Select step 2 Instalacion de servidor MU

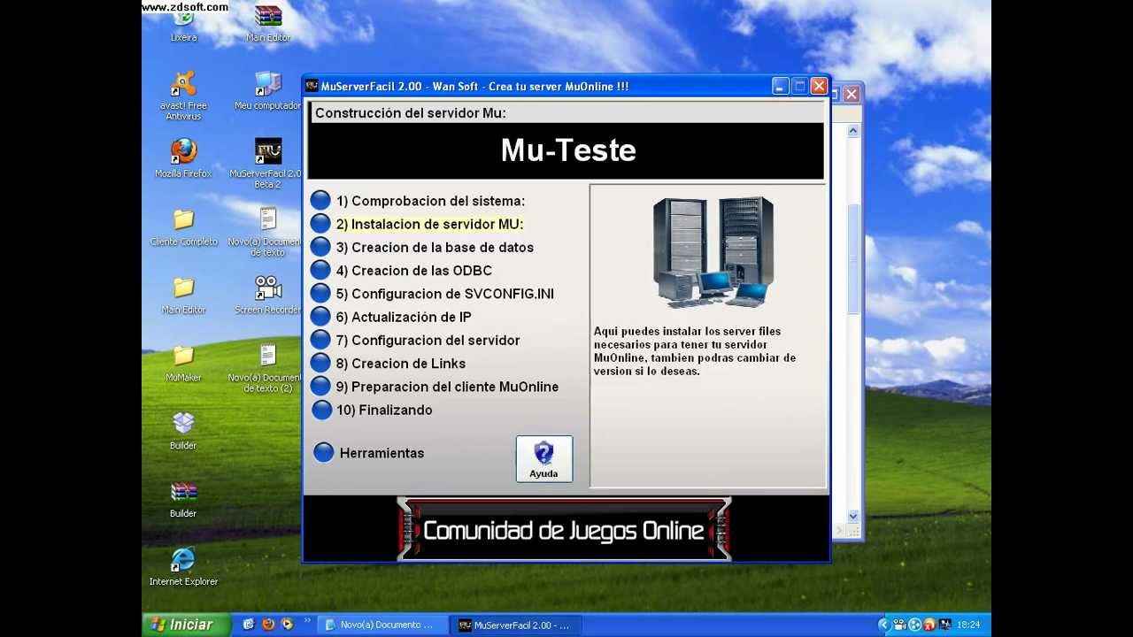[x=429, y=224]
